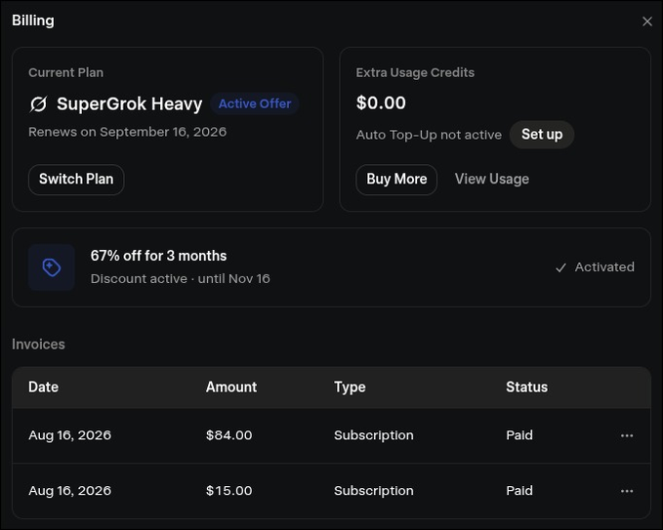This screenshot has width=663, height=530.
Task: Click the 67% off for 3 months title
Action: tap(158, 256)
